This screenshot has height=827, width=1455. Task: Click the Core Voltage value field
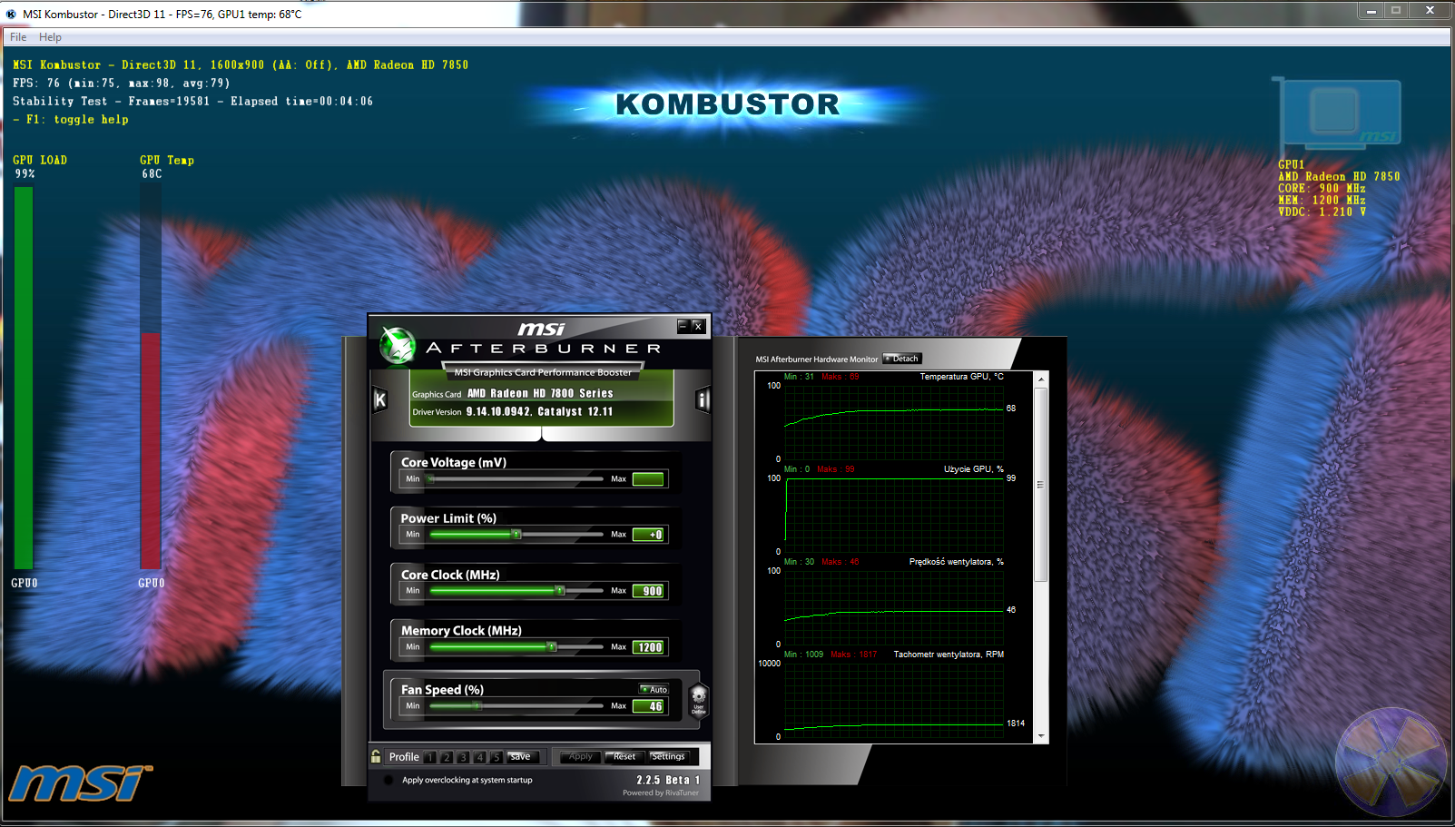click(648, 478)
